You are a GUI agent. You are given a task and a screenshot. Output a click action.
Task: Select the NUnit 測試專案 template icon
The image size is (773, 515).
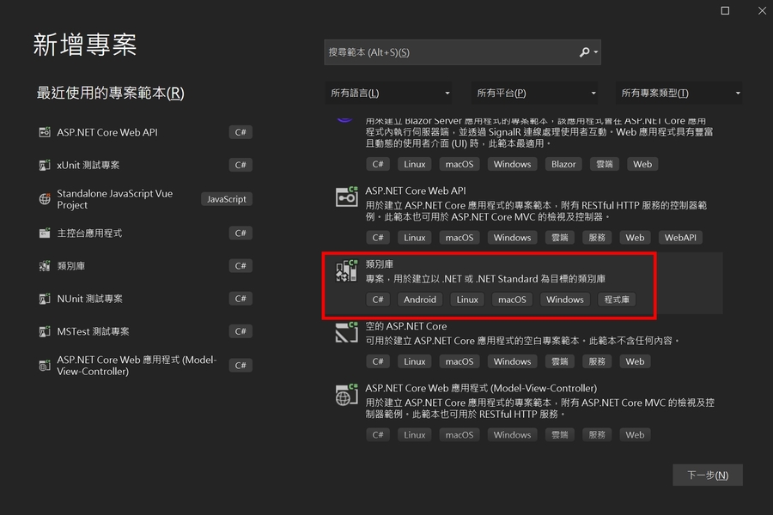tap(45, 300)
